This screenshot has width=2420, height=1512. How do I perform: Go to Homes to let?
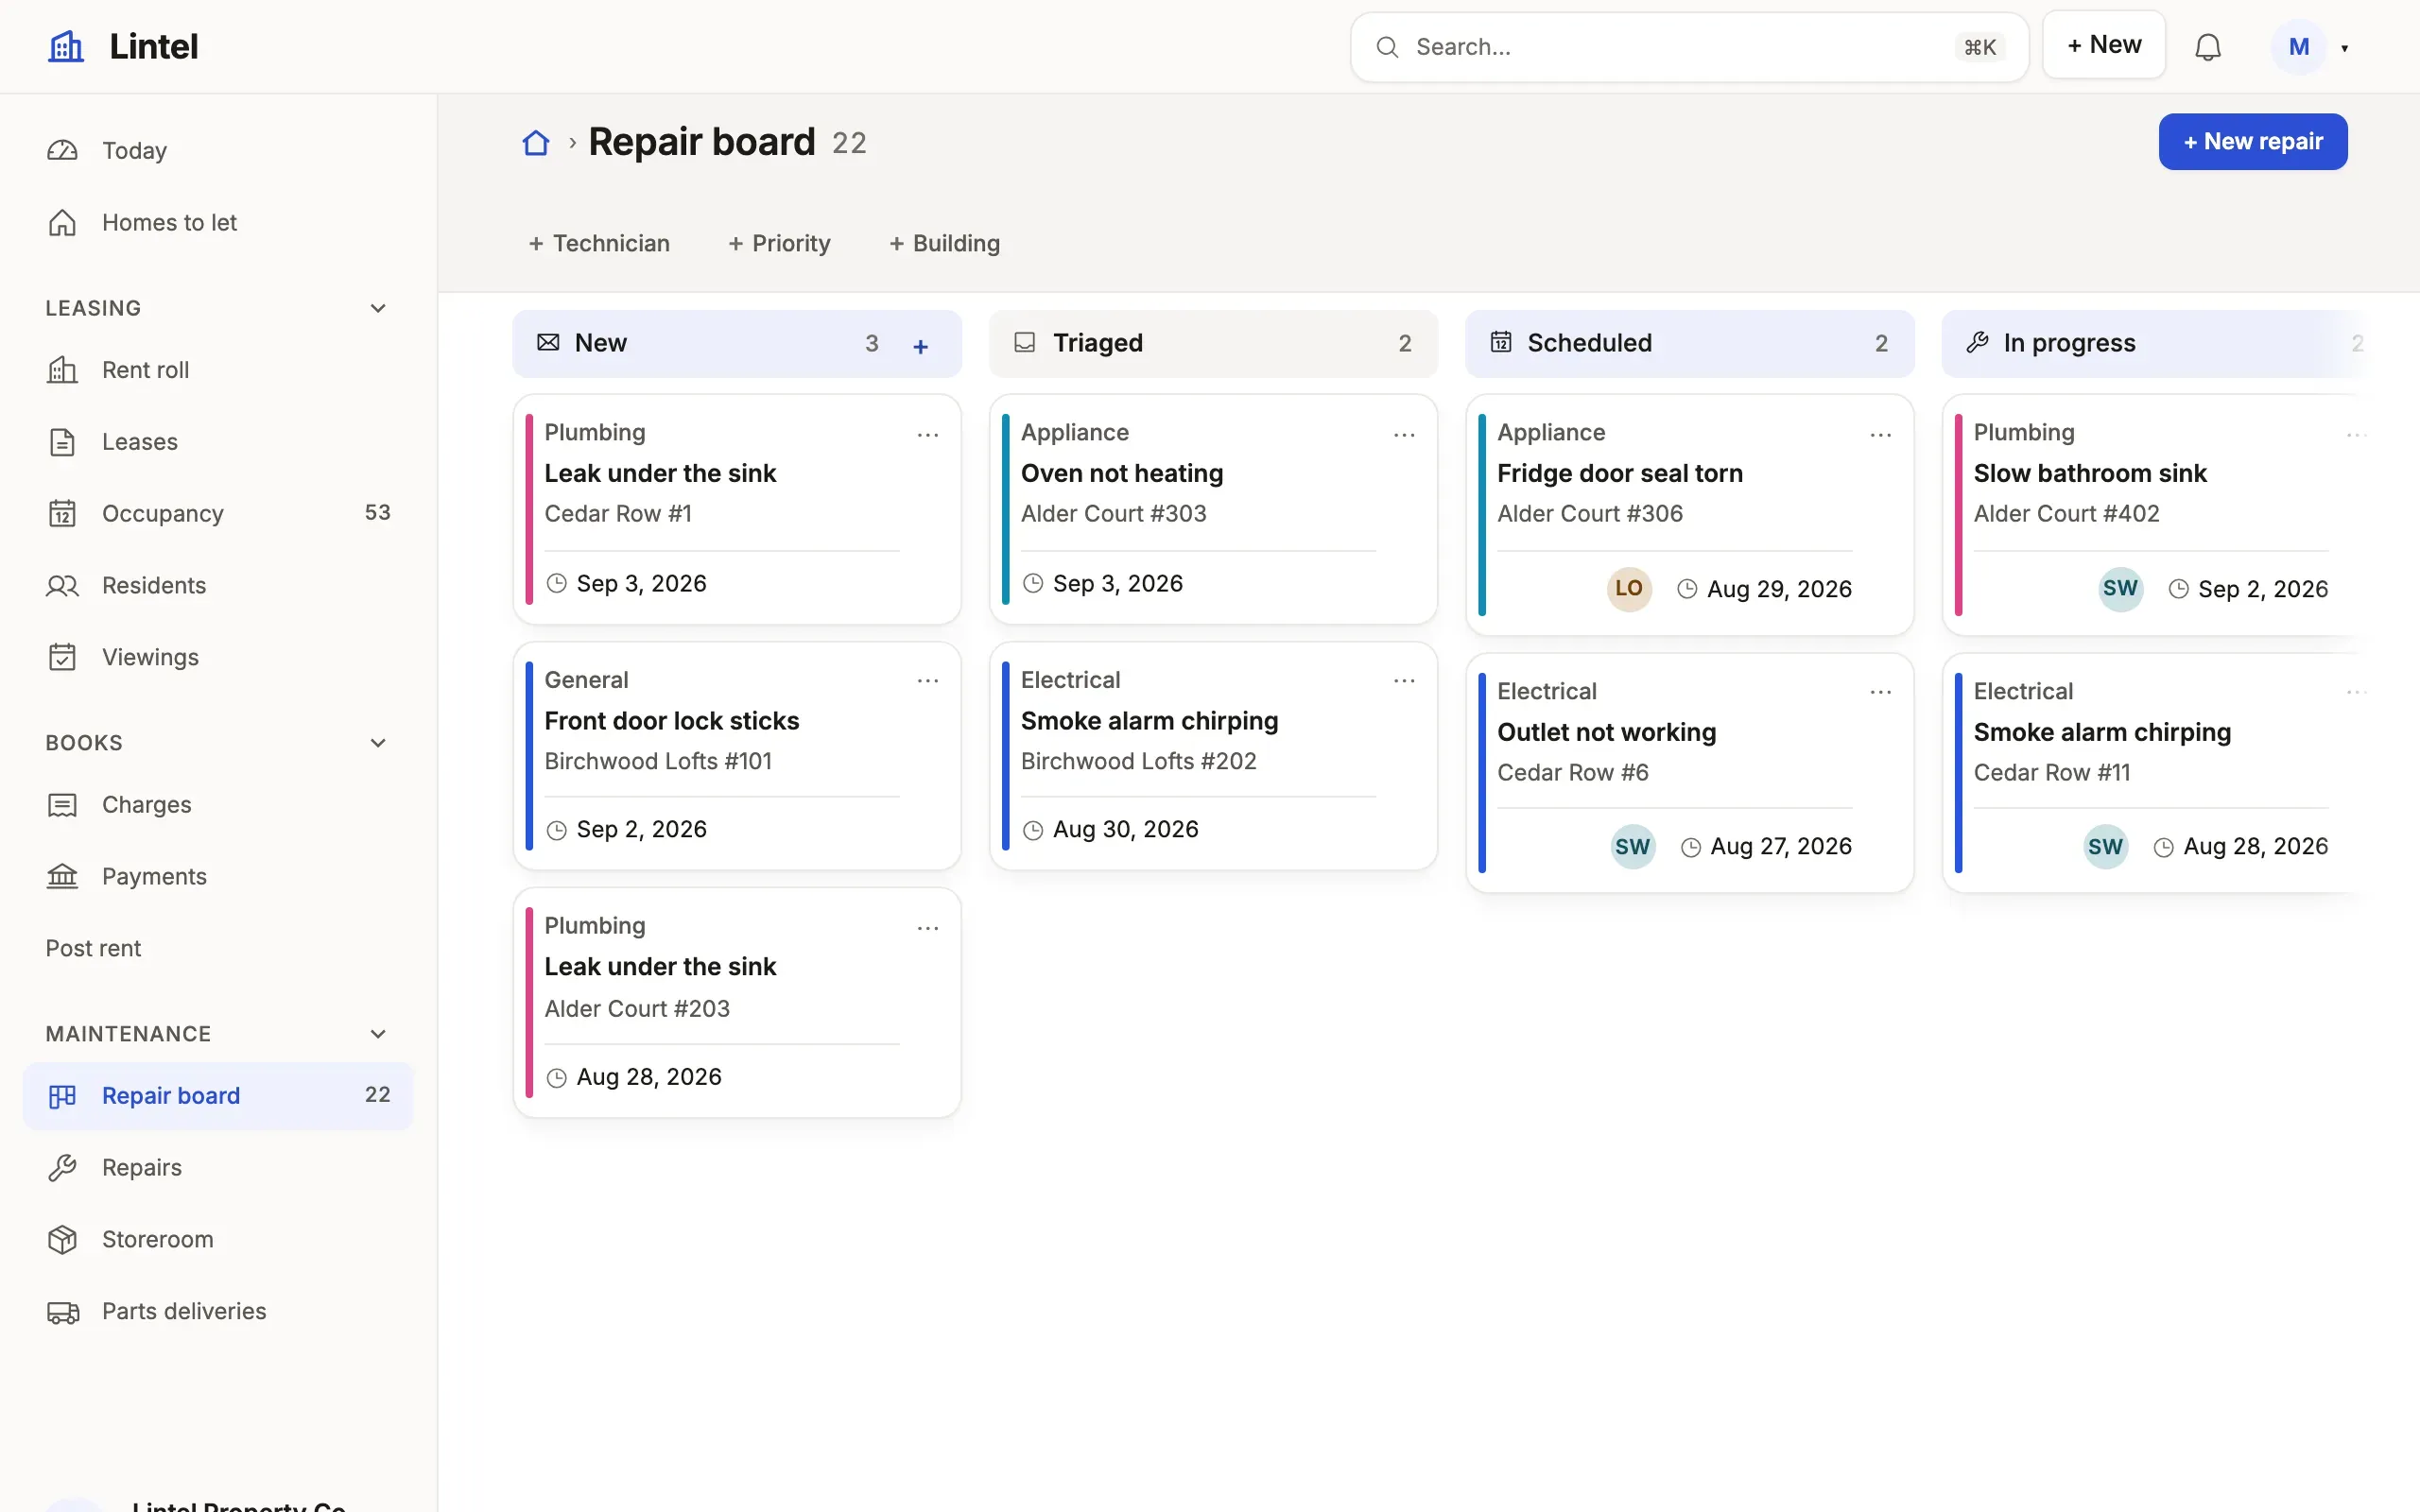coord(218,223)
